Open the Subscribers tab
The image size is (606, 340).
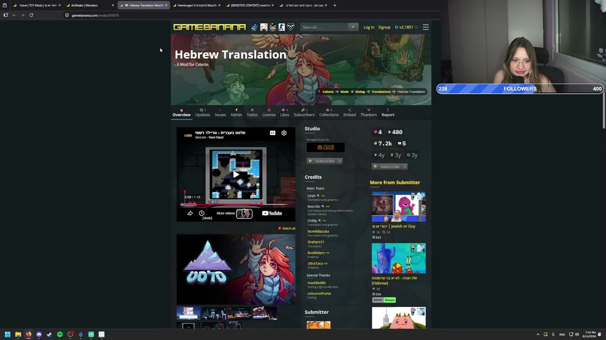click(x=304, y=113)
